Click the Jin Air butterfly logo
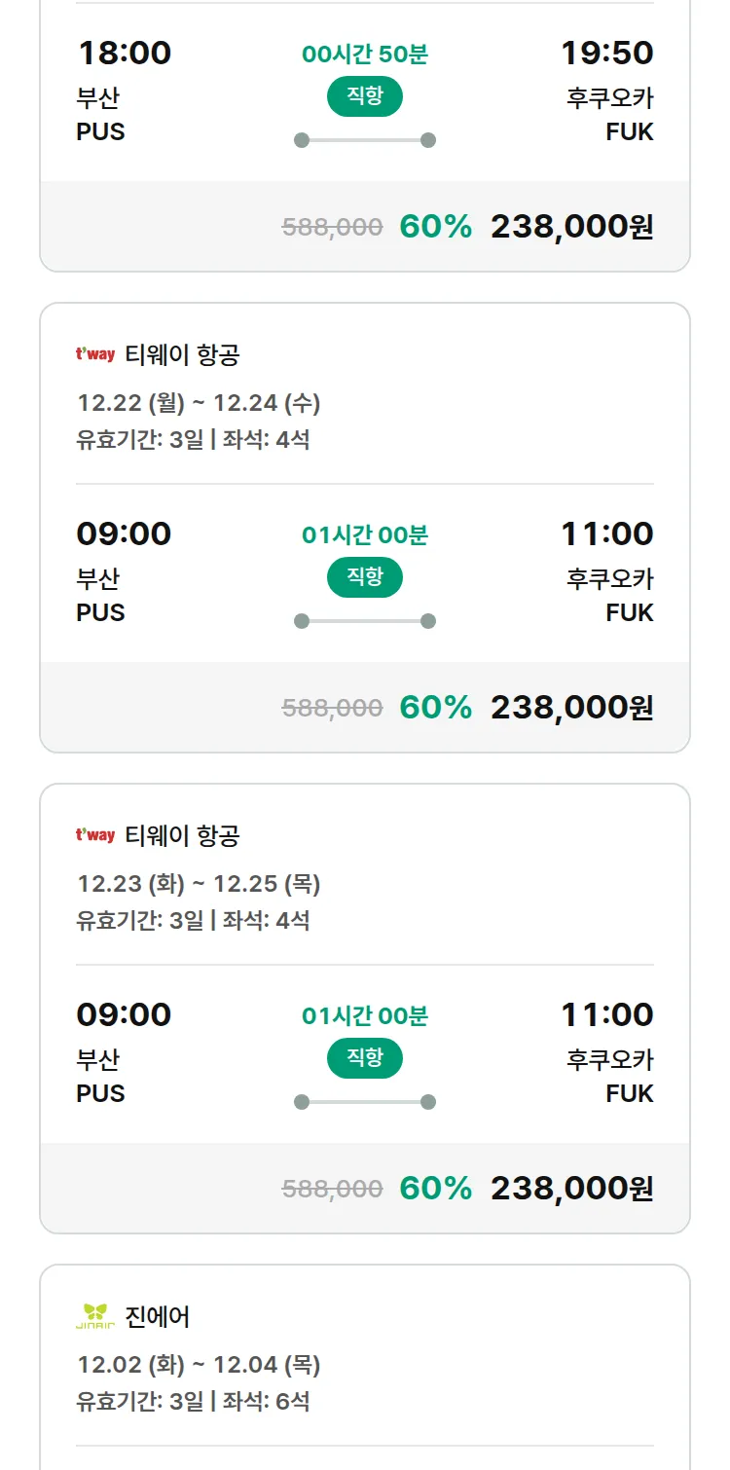 [95, 1316]
